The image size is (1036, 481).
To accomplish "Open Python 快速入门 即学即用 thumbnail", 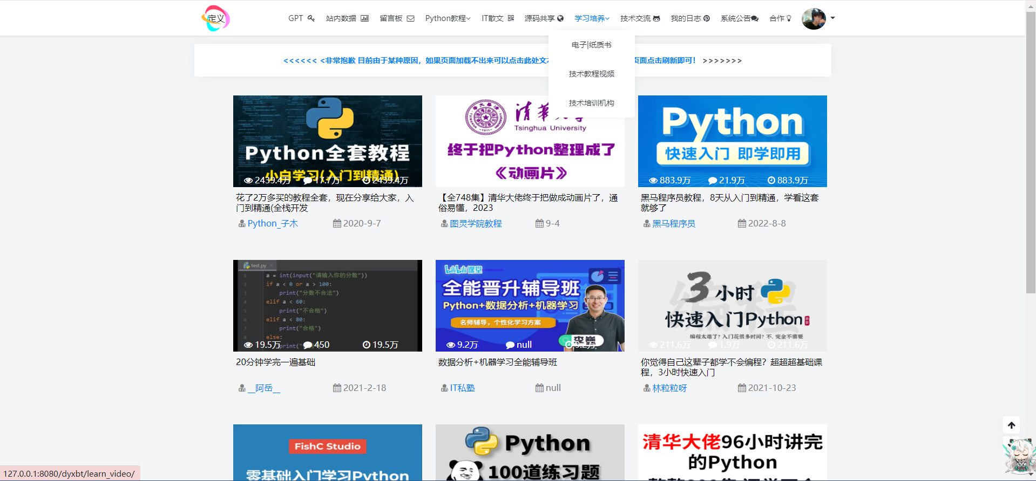I will point(733,141).
